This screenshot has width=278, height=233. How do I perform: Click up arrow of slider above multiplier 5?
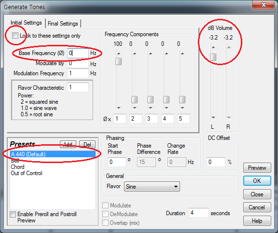pos(182,54)
